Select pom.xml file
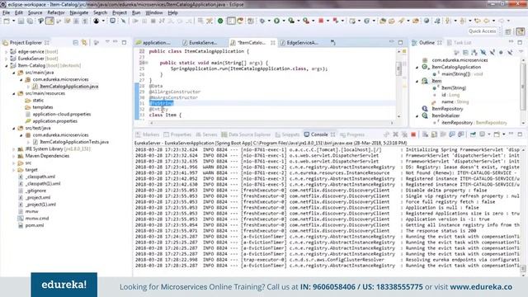 [x=35, y=225]
